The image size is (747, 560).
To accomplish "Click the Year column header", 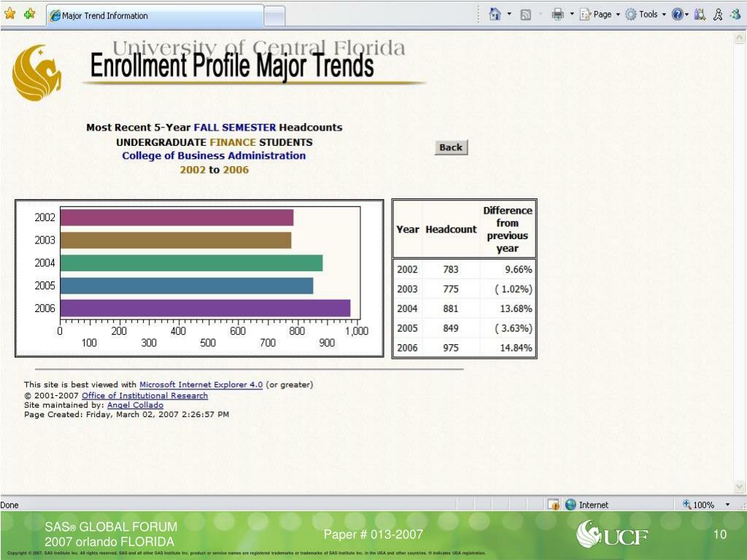I will pyautogui.click(x=407, y=229).
